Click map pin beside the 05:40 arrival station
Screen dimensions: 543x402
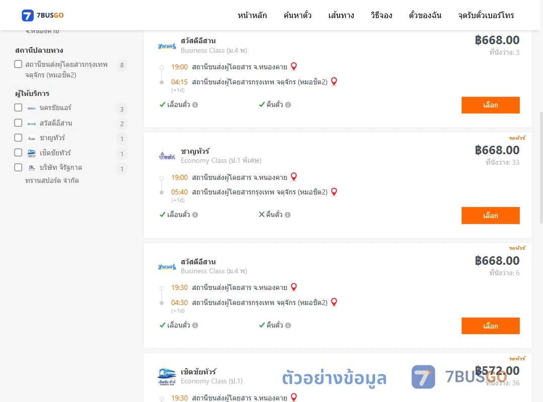334,192
